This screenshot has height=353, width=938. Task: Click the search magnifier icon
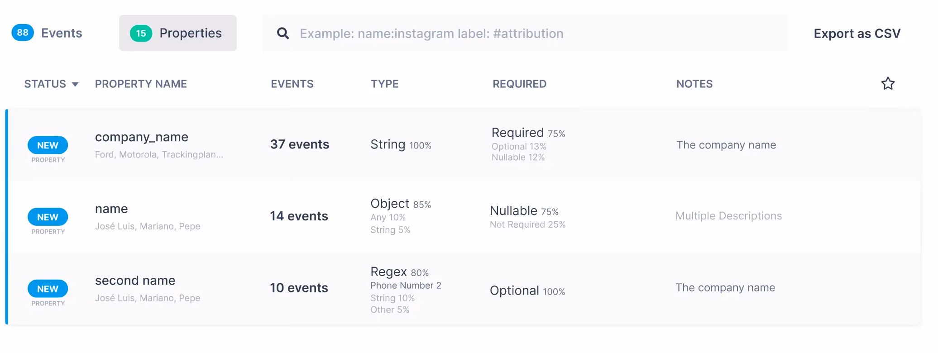(283, 33)
